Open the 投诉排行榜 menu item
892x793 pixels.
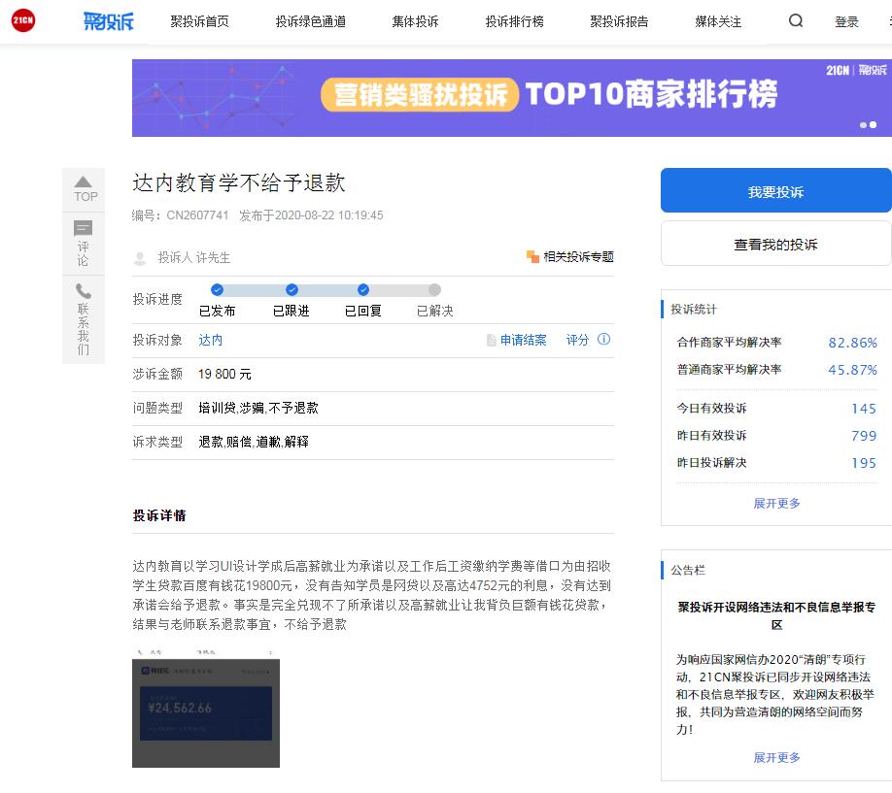514,21
